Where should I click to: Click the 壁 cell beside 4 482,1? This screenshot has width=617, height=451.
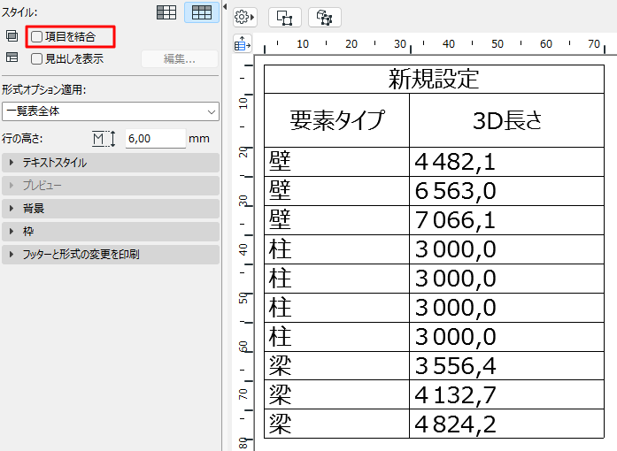pos(337,162)
